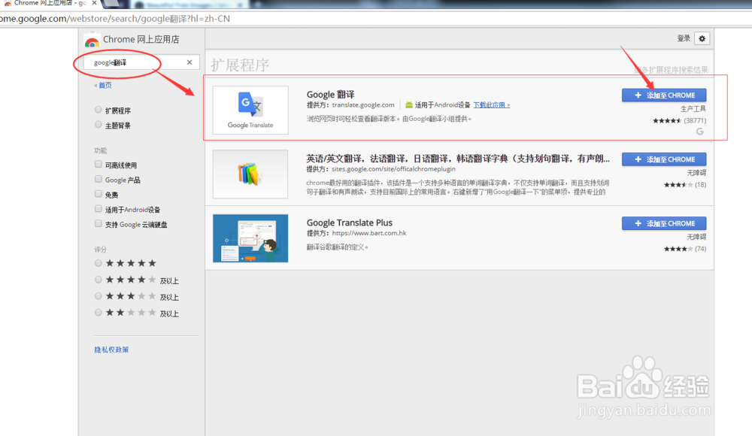The image size is (752, 436).
Task: Open the 下载此应用 link
Action: point(492,105)
